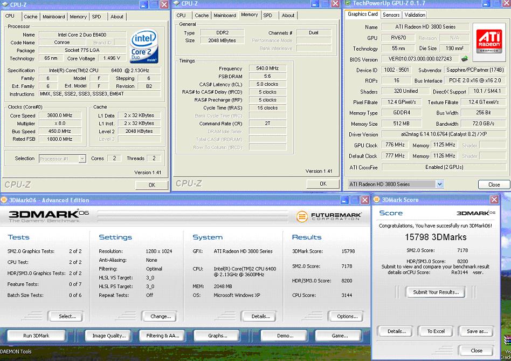
Task: Click the Intel Core 2 Duo logo
Action: pyautogui.click(x=144, y=46)
